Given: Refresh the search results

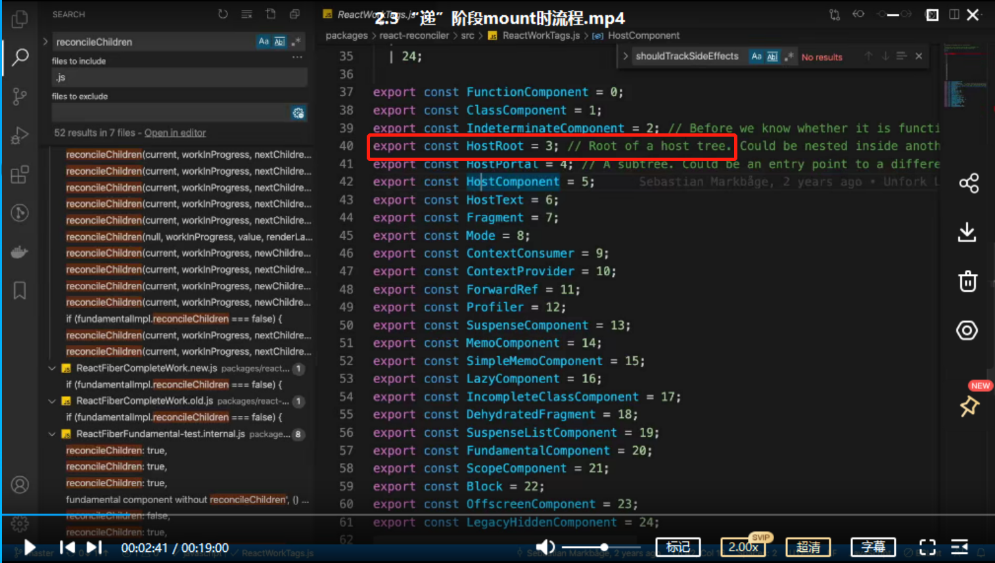Looking at the screenshot, I should point(223,14).
